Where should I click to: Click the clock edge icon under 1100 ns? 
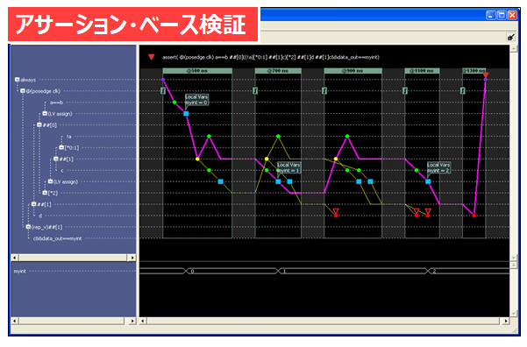point(405,91)
